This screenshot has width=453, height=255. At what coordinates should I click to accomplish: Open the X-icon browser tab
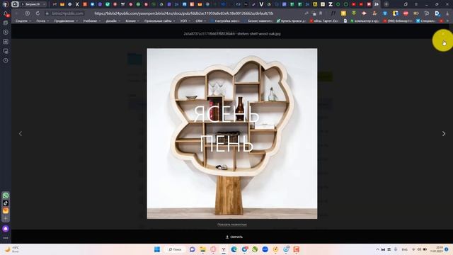click(77, 4)
